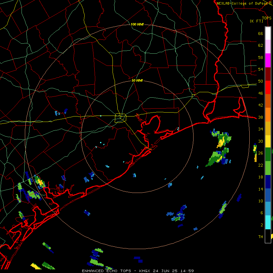
Task: Click the [K FT] units label
Action: click(256, 21)
